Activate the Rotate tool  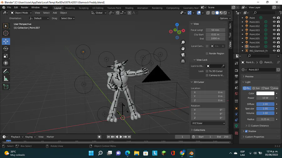[x=6, y=48]
